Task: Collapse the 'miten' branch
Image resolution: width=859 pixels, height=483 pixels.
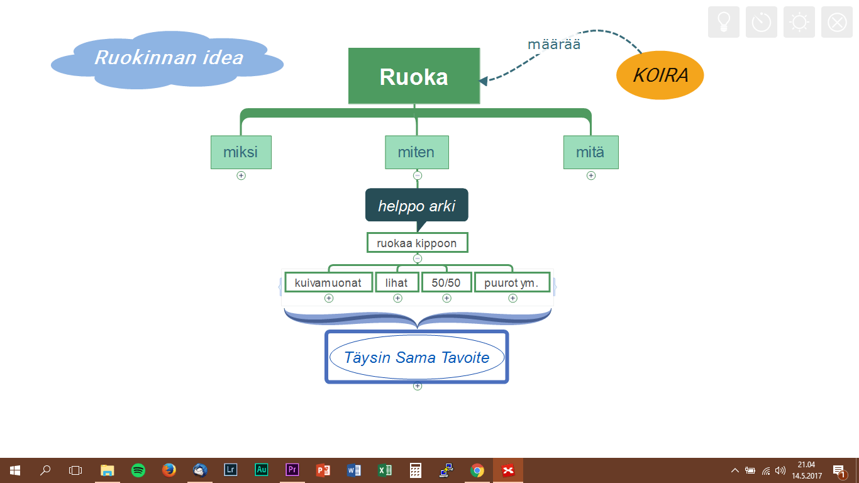Action: point(418,175)
